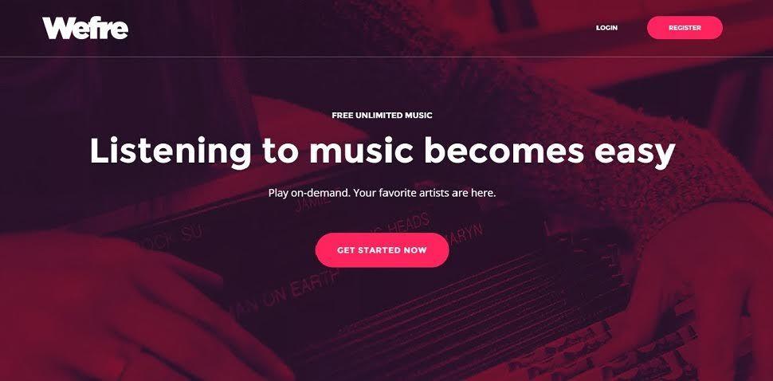This screenshot has width=773, height=381.
Task: Click the header divider line
Action: 386,57
